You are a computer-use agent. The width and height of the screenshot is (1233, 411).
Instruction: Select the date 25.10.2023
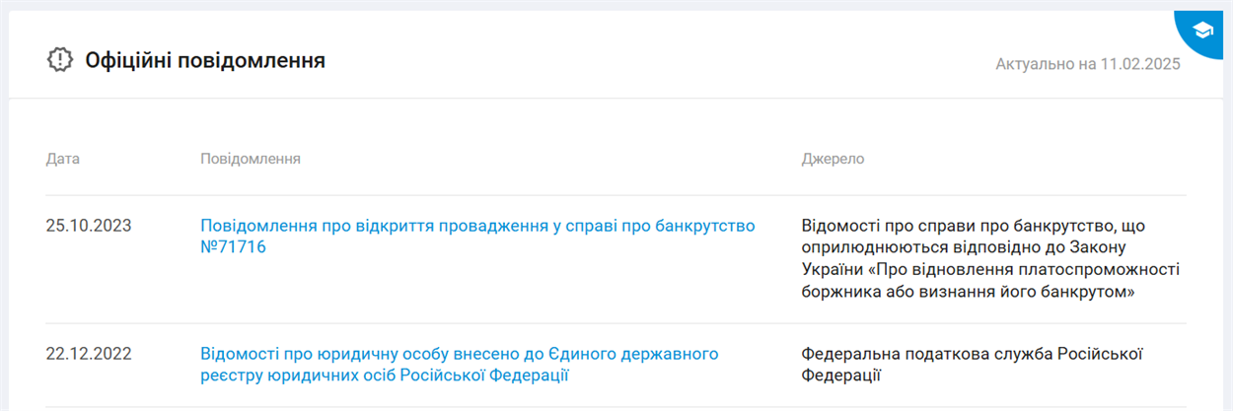point(89,226)
